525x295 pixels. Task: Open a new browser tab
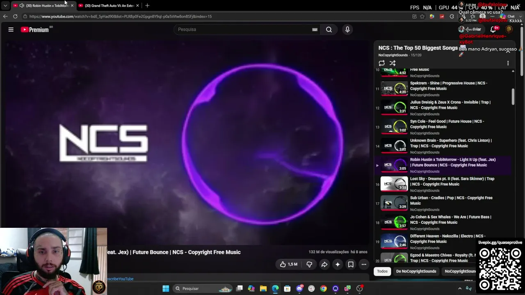pyautogui.click(x=147, y=5)
